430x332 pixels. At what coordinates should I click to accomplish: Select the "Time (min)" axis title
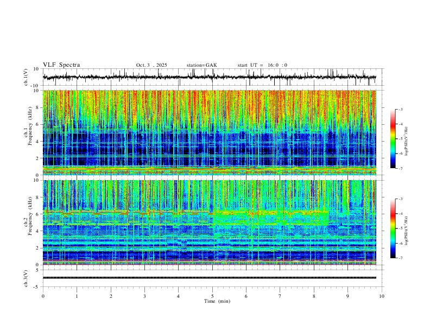pyautogui.click(x=217, y=301)
